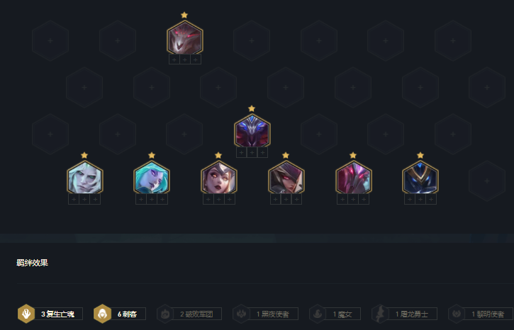Viewport: 514px width, 330px height.
Task: Click the 1 魔女 trait tag
Action: pos(342,314)
